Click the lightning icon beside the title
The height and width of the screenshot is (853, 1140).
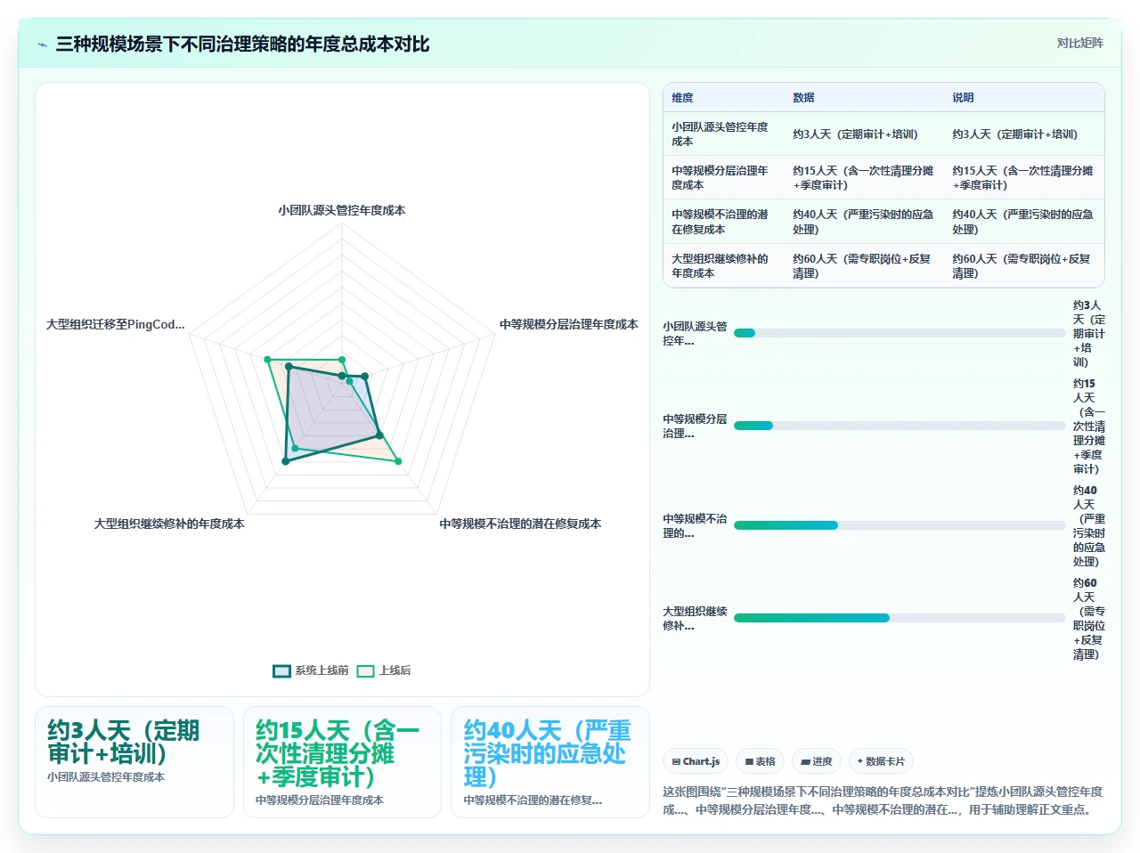pyautogui.click(x=42, y=45)
